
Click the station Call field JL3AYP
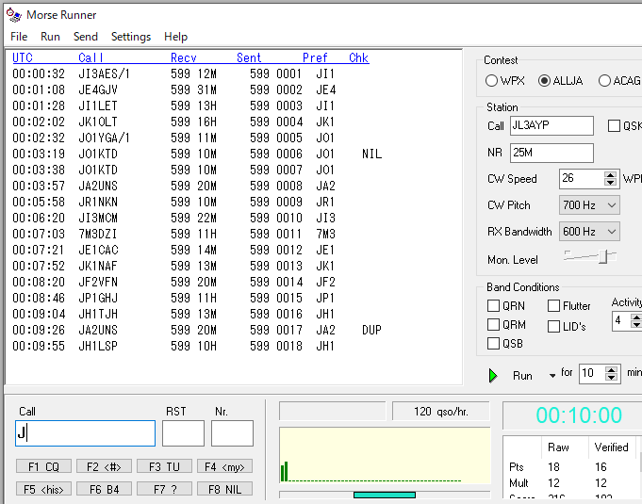click(x=551, y=125)
